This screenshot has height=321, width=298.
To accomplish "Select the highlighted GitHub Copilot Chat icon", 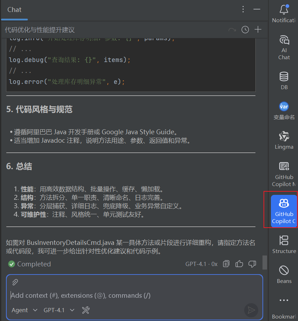I will tap(284, 208).
